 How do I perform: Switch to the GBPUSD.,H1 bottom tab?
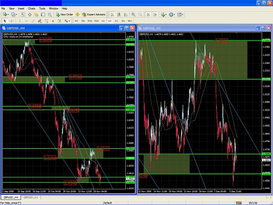click(x=31, y=197)
